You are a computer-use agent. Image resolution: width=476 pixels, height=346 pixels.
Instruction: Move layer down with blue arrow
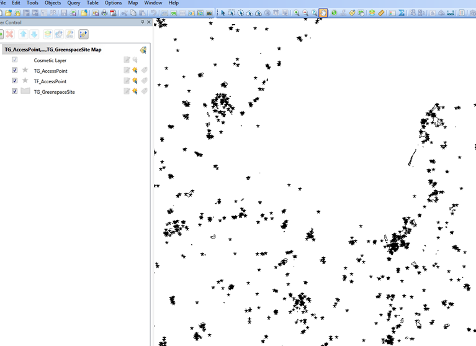(x=34, y=34)
